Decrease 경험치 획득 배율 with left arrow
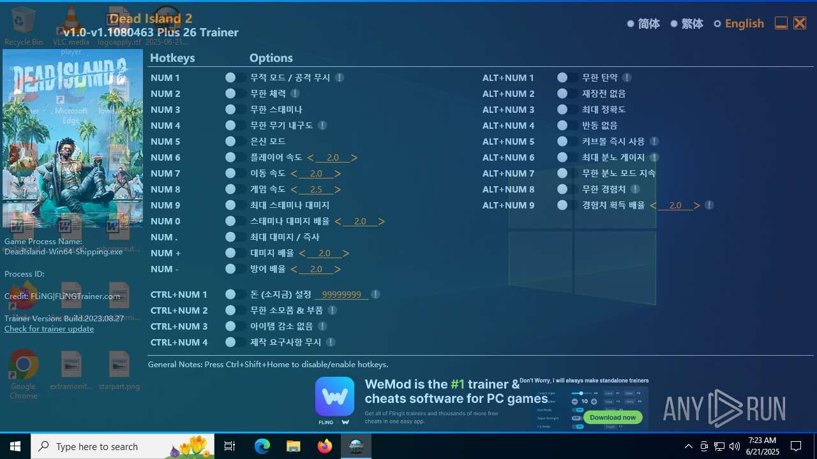This screenshot has height=459, width=817. 653,205
